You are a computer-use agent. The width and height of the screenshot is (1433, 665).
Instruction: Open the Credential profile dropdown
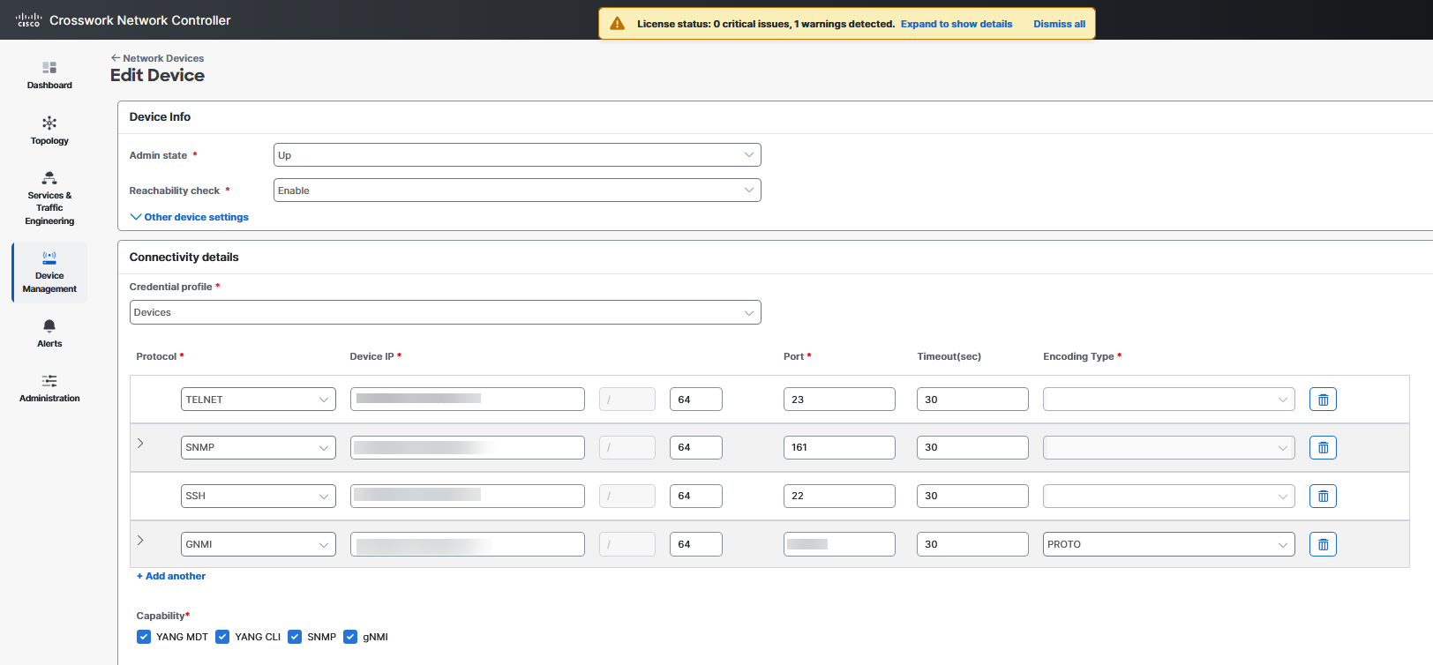[x=446, y=312]
